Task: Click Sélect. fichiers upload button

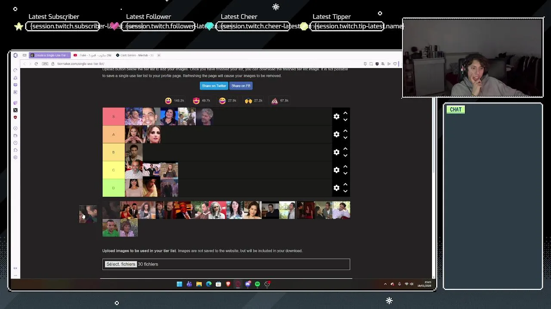Action: pos(121,264)
